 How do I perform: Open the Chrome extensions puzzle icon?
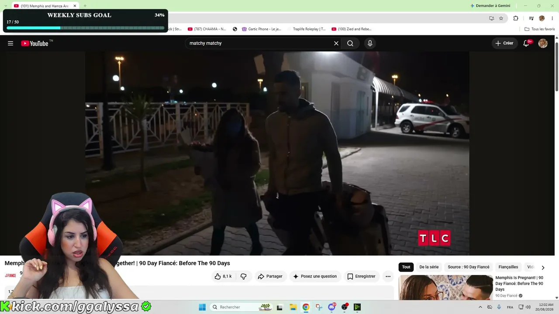tap(516, 18)
